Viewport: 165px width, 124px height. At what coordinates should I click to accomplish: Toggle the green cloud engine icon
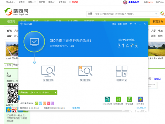(x=37, y=103)
